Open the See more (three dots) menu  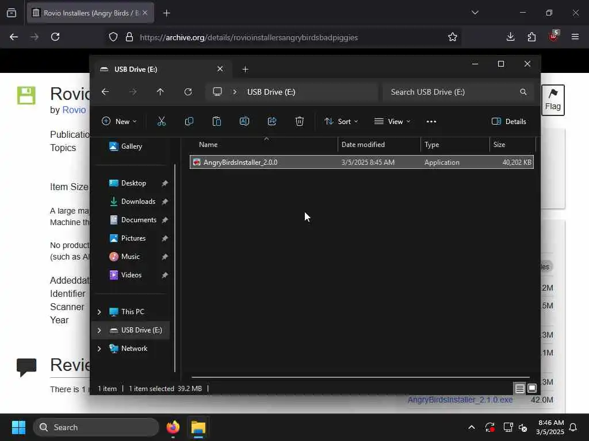(x=431, y=122)
